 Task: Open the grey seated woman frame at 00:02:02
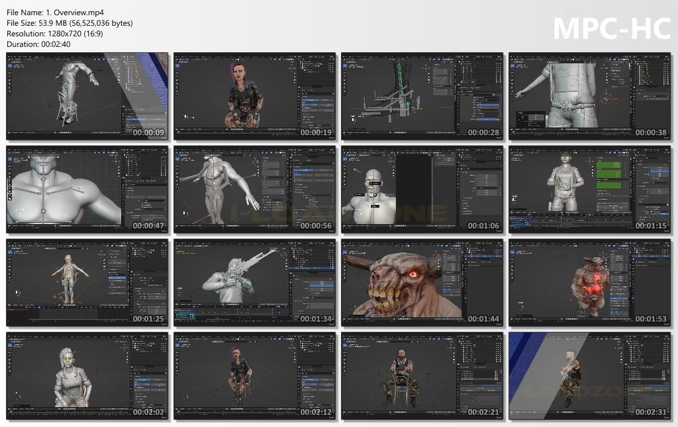pyautogui.click(x=87, y=376)
